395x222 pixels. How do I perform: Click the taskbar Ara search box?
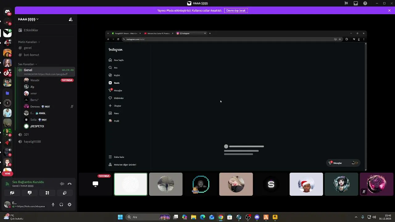(x=148, y=217)
